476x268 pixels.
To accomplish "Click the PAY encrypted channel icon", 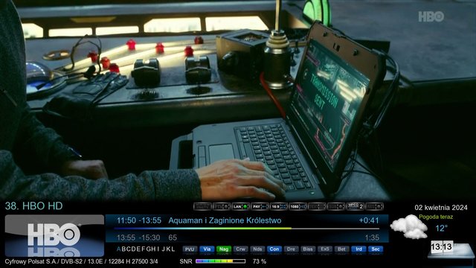I will [x=260, y=207].
